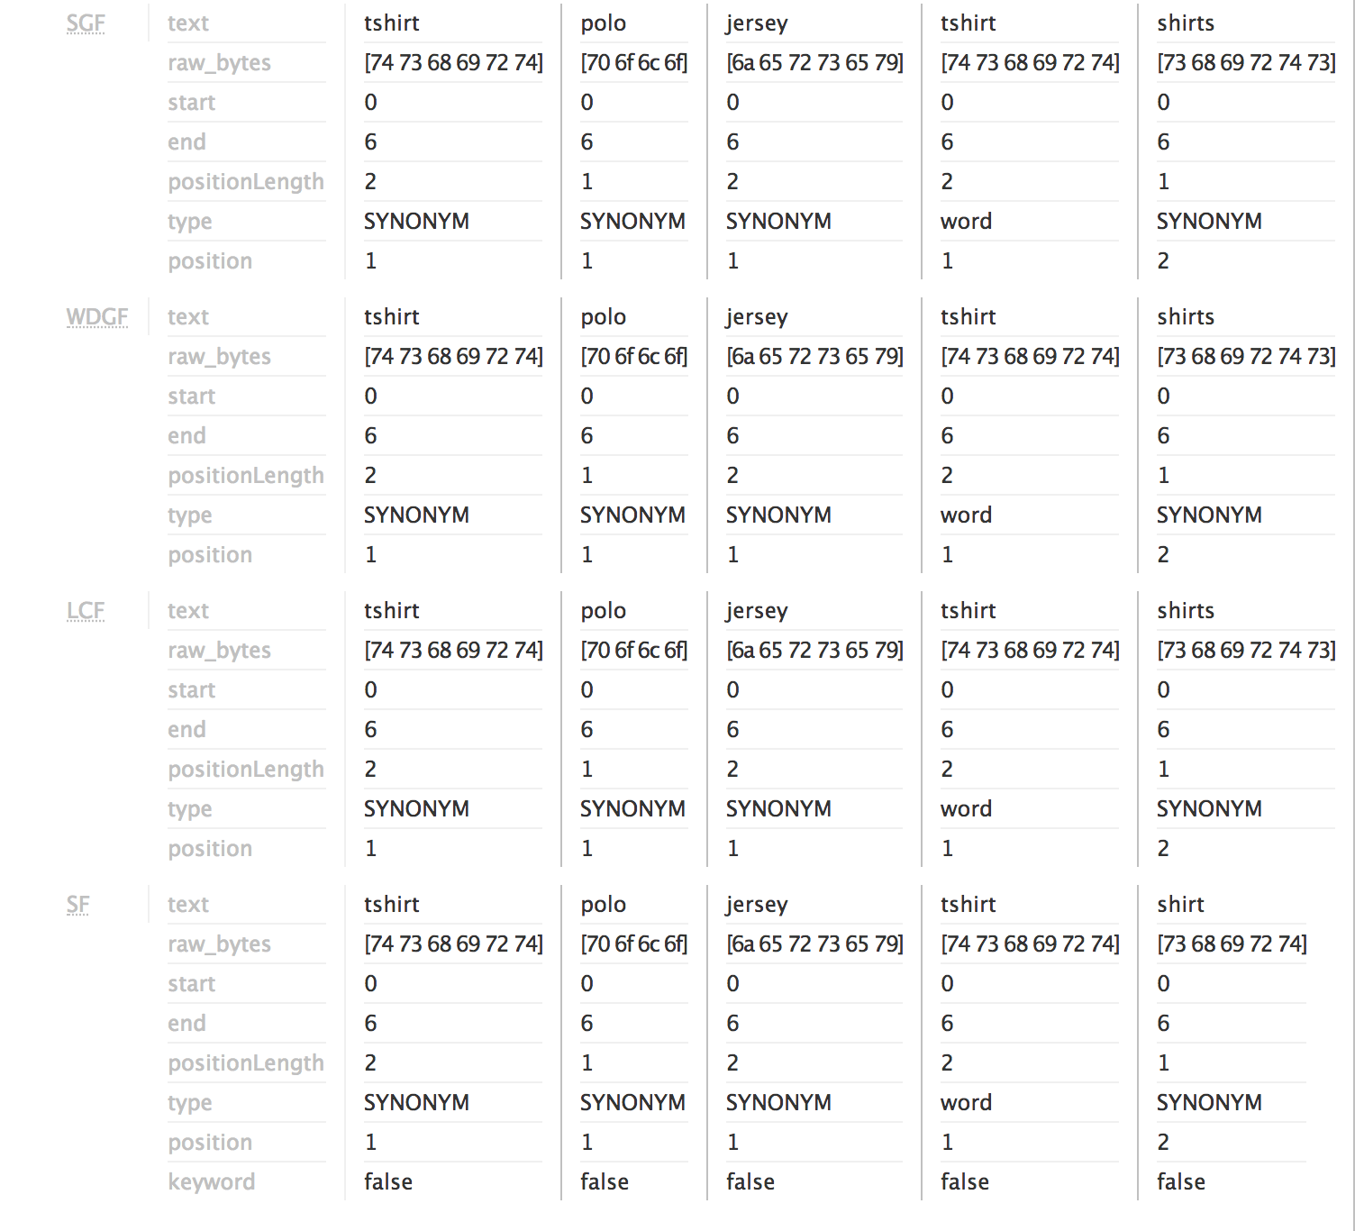Click the WDGF filter abbreviation label
The image size is (1355, 1231).
pyautogui.click(x=97, y=316)
